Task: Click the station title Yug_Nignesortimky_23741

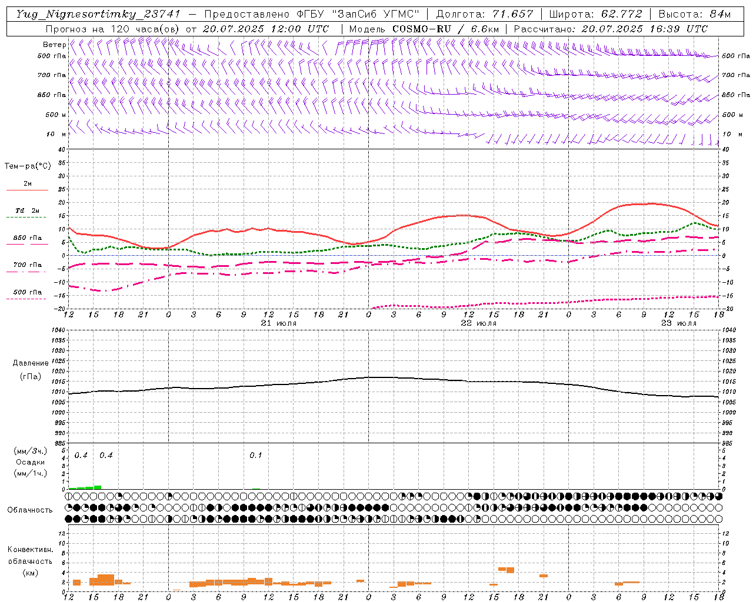Action: (98, 14)
